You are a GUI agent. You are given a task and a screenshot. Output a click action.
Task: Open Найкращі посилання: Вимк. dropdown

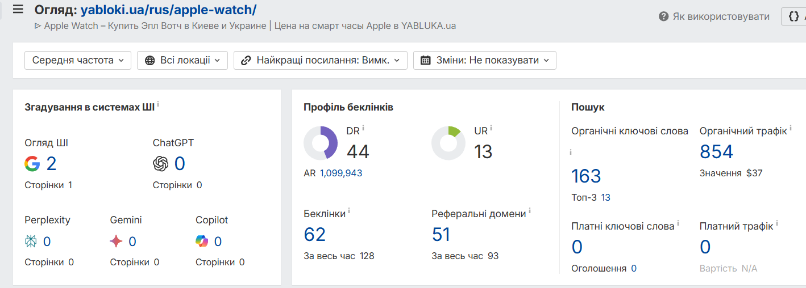(x=321, y=60)
